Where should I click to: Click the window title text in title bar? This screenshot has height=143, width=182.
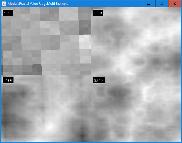[x=38, y=4]
